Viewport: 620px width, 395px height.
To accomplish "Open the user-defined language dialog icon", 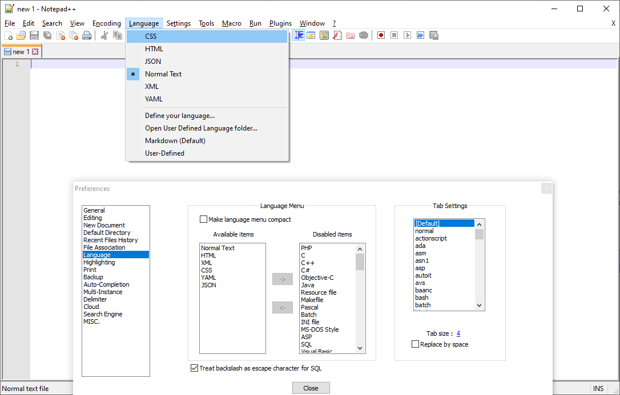I will point(311,35).
